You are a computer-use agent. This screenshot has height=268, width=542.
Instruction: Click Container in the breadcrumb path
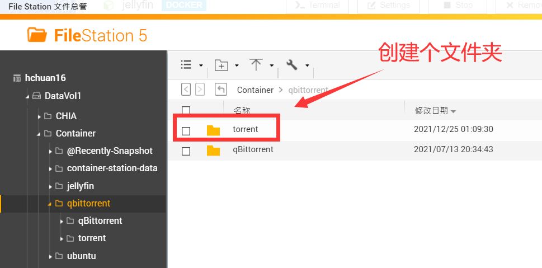tap(255, 90)
